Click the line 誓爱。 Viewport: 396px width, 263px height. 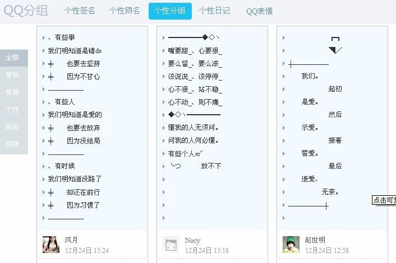coord(310,153)
